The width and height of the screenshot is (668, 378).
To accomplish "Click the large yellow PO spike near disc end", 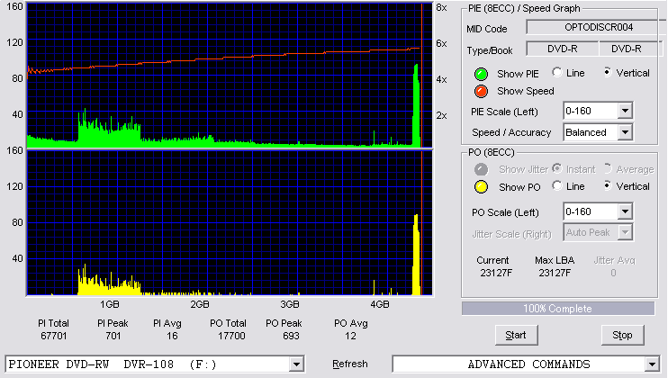I will click(416, 256).
